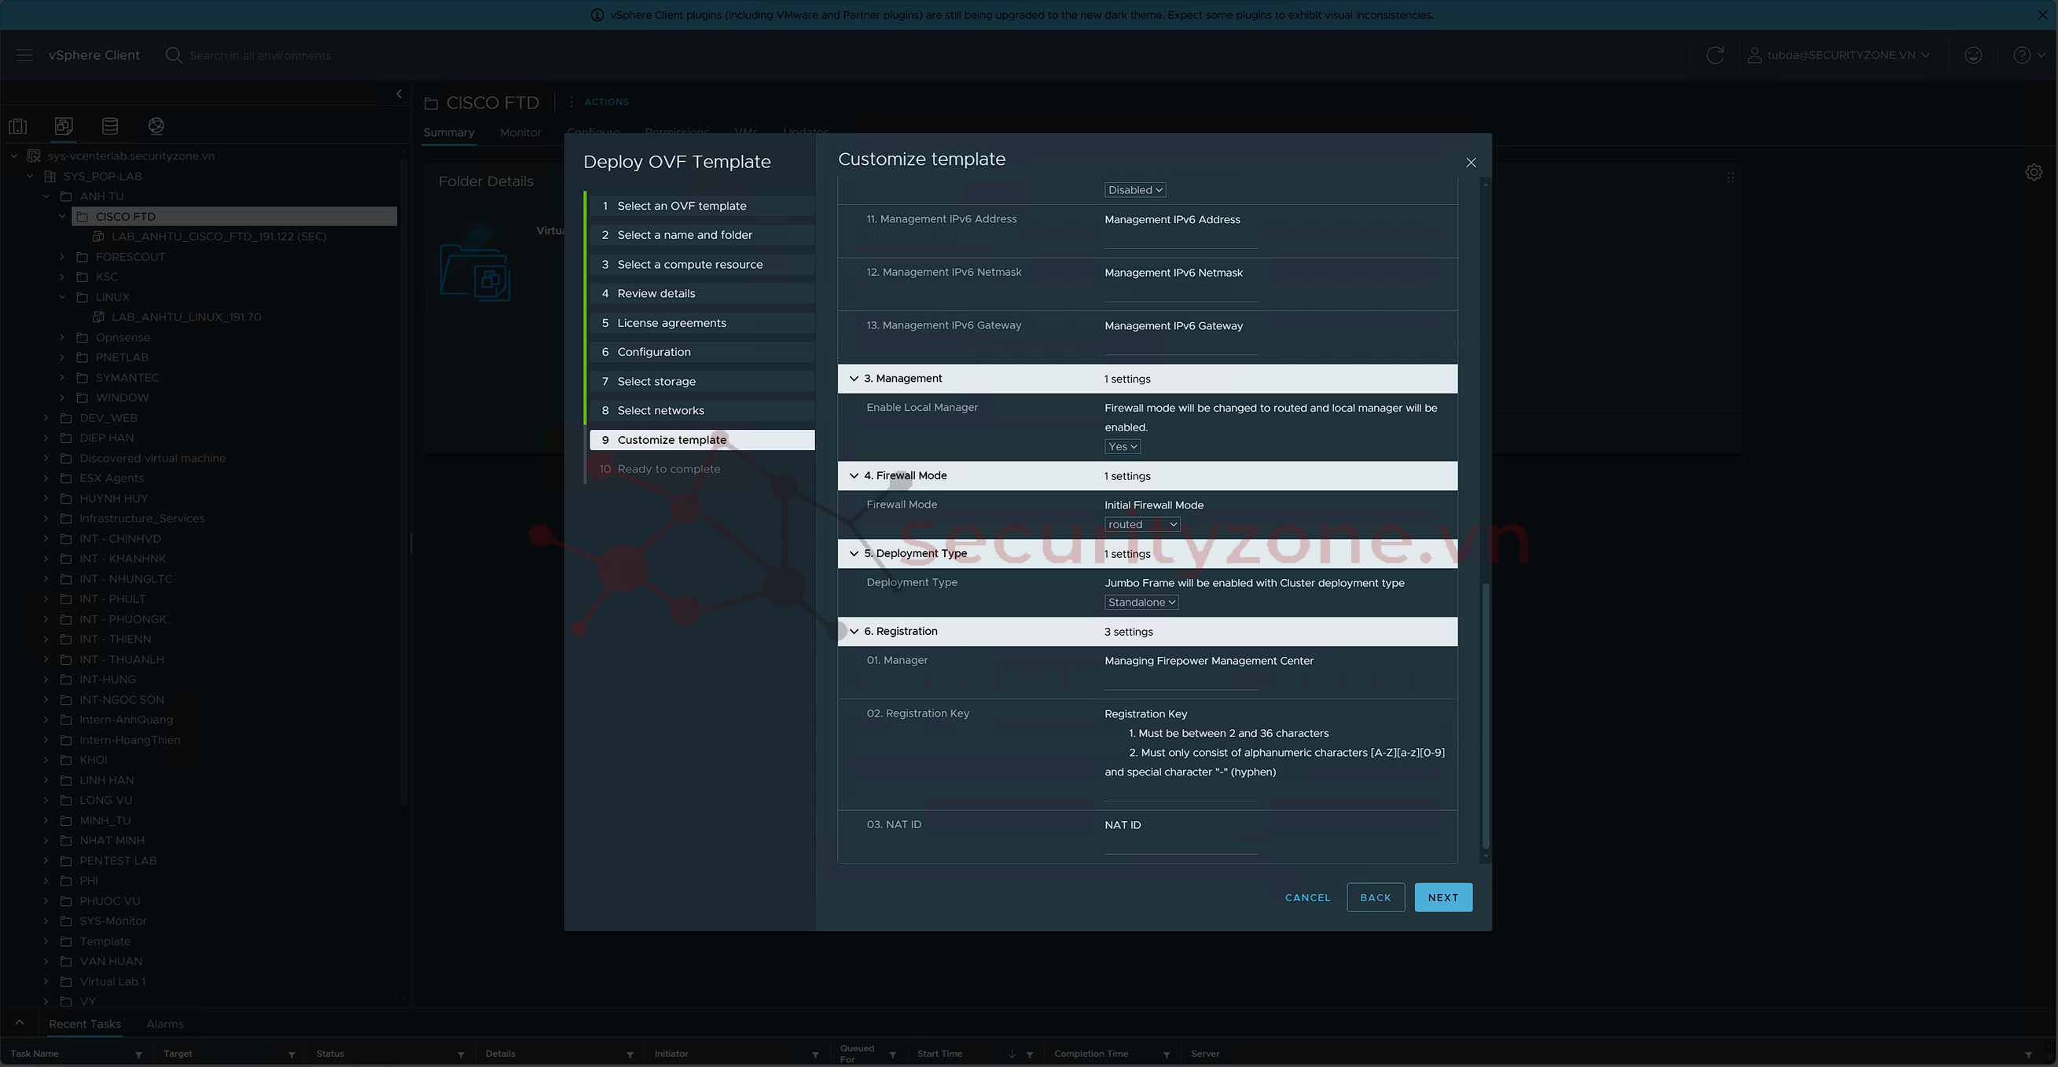Viewport: 2058px width, 1067px height.
Task: Collapse the left navigation pane arrow
Action: [x=399, y=94]
